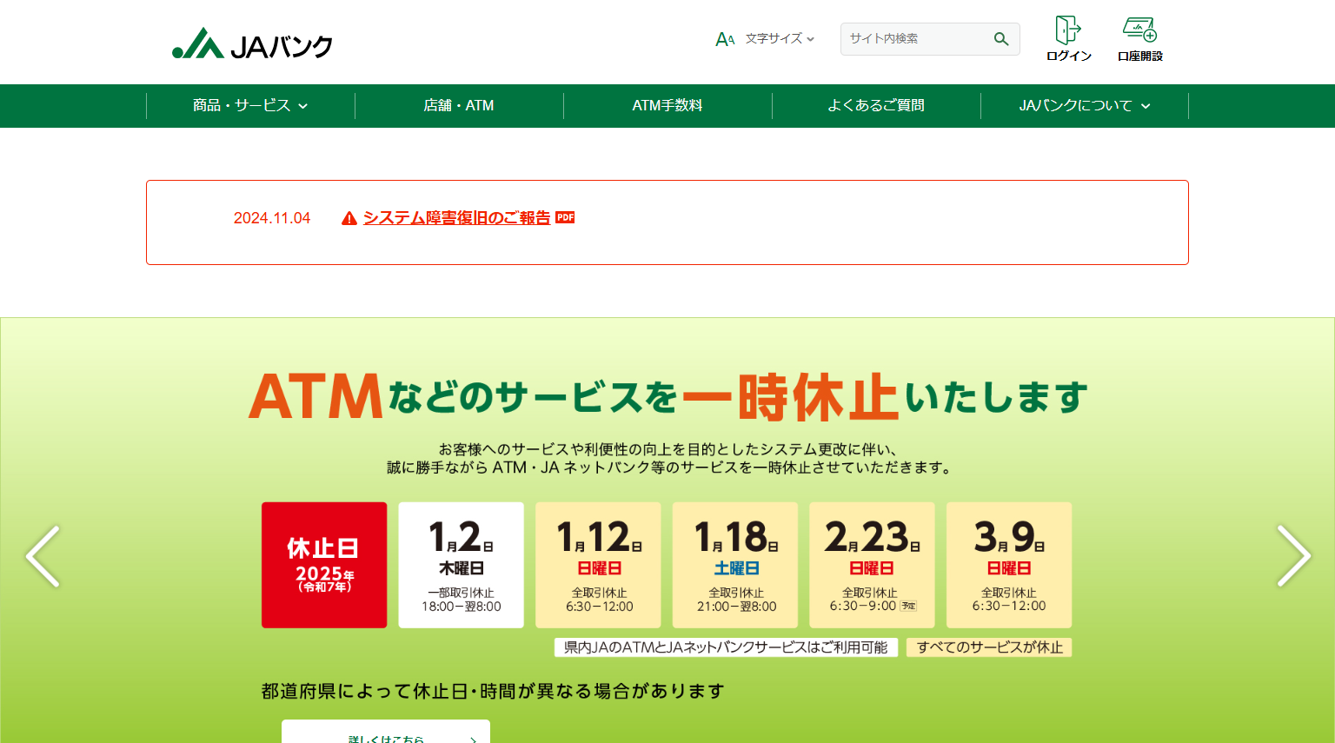The image size is (1335, 743).
Task: Open the システム障害復旧のご報告 link
Action: pos(456,218)
